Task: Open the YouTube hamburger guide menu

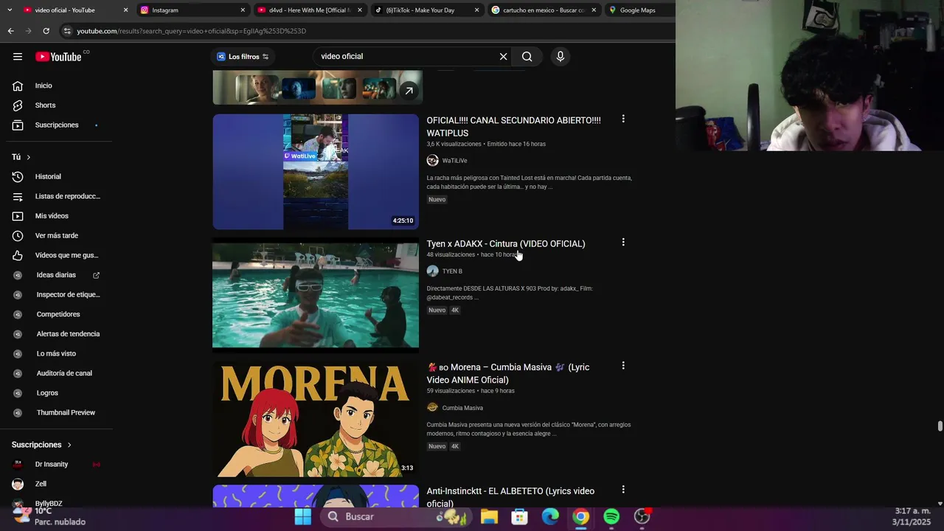Action: (18, 57)
